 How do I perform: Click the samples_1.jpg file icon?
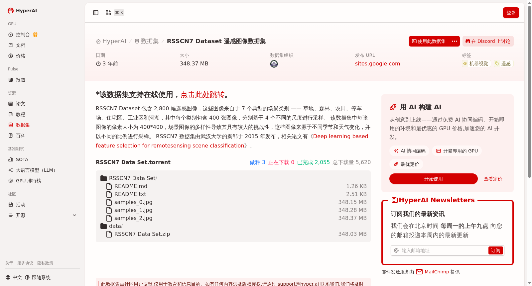click(109, 210)
